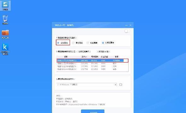Select the third operation radio button
The height and width of the screenshot is (113, 186).
(88, 43)
